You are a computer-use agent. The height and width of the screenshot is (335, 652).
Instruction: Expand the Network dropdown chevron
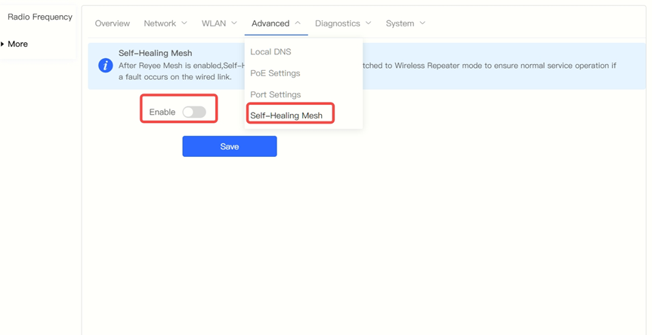[184, 23]
